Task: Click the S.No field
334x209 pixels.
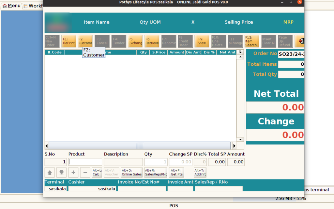Action: pyautogui.click(x=55, y=162)
